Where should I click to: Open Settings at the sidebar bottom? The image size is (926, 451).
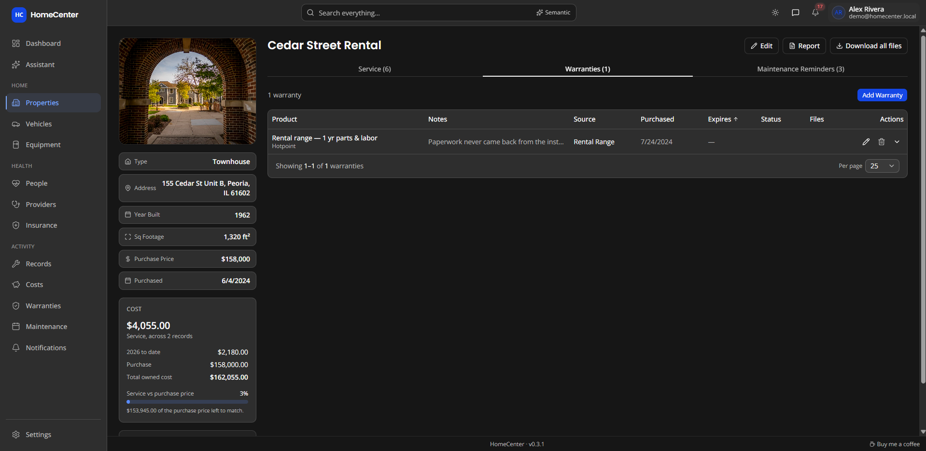[x=53, y=435]
